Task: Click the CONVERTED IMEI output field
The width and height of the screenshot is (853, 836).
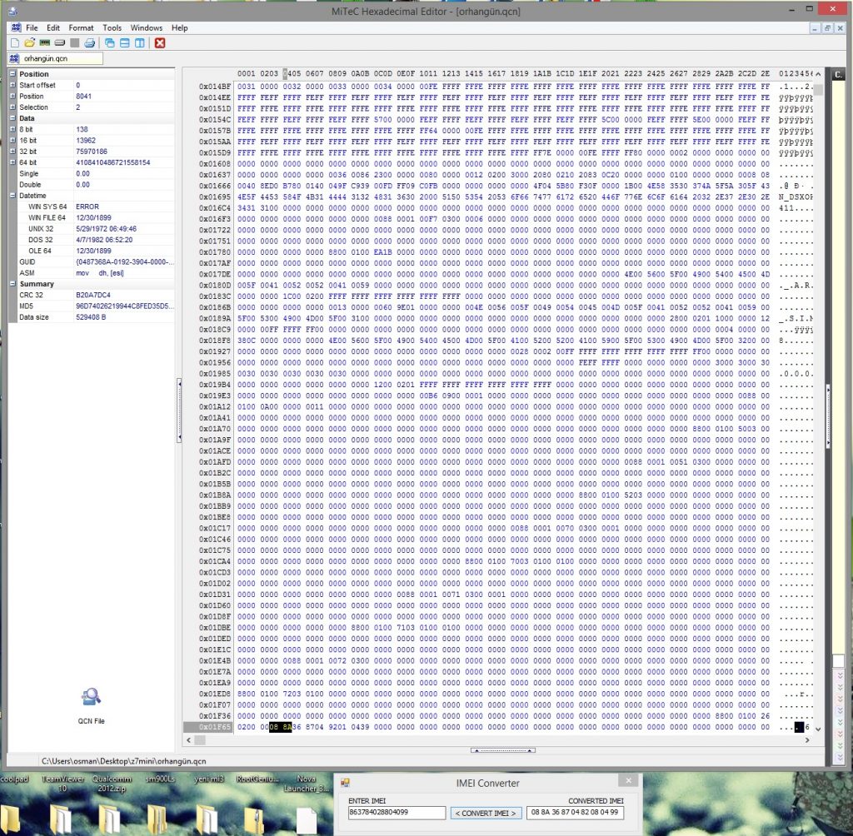Action: [575, 813]
